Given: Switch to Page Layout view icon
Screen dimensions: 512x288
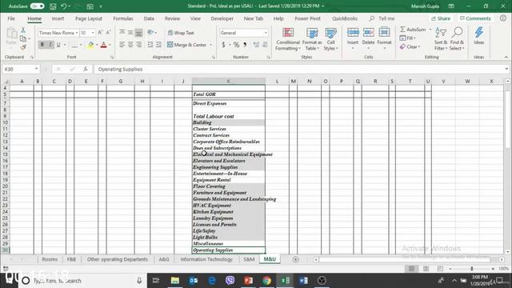Looking at the screenshot, I should click(x=426, y=269).
